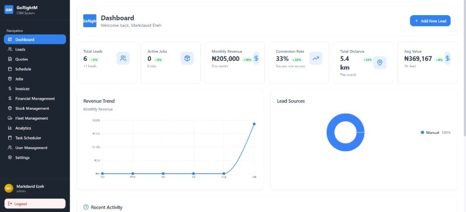Click the Monthly Revenue dollar icon
This screenshot has height=212, width=466.
[256, 58]
